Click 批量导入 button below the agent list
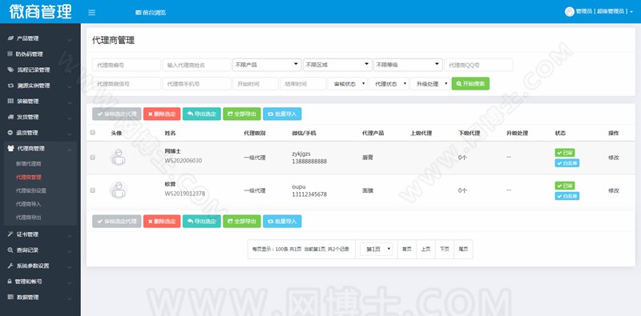 (282, 222)
